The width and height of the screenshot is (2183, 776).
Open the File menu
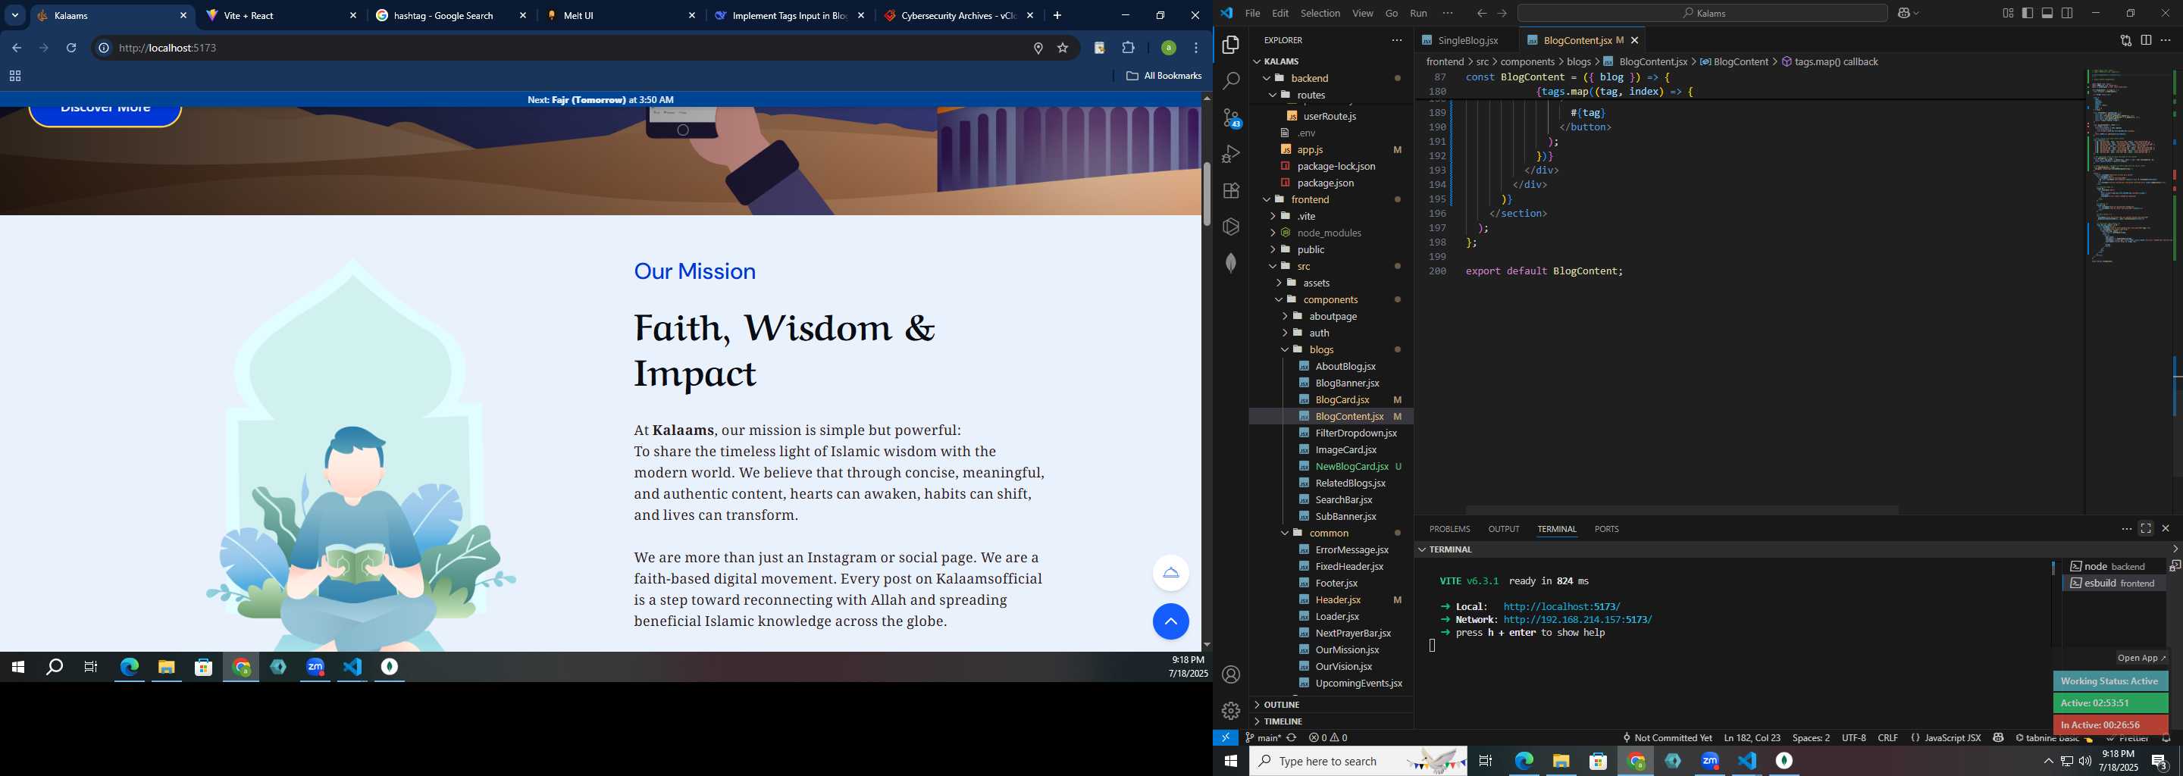pyautogui.click(x=1252, y=14)
